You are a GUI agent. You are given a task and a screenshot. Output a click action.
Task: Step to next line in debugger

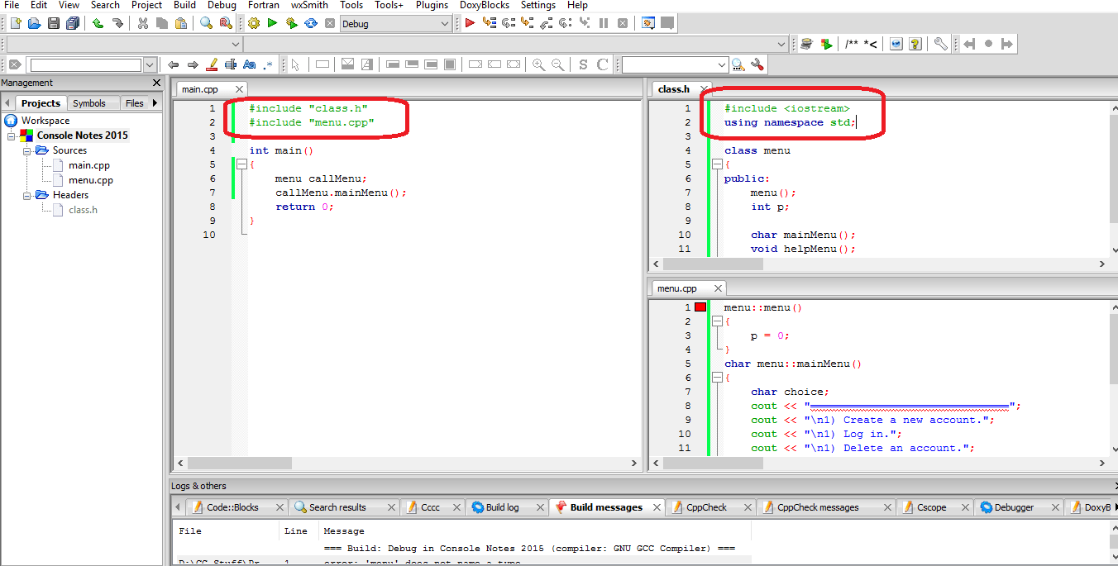[508, 23]
